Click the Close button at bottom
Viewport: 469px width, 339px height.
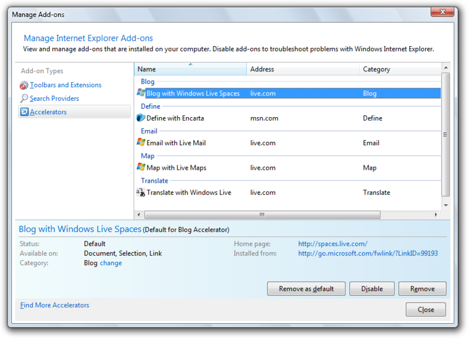pos(426,309)
